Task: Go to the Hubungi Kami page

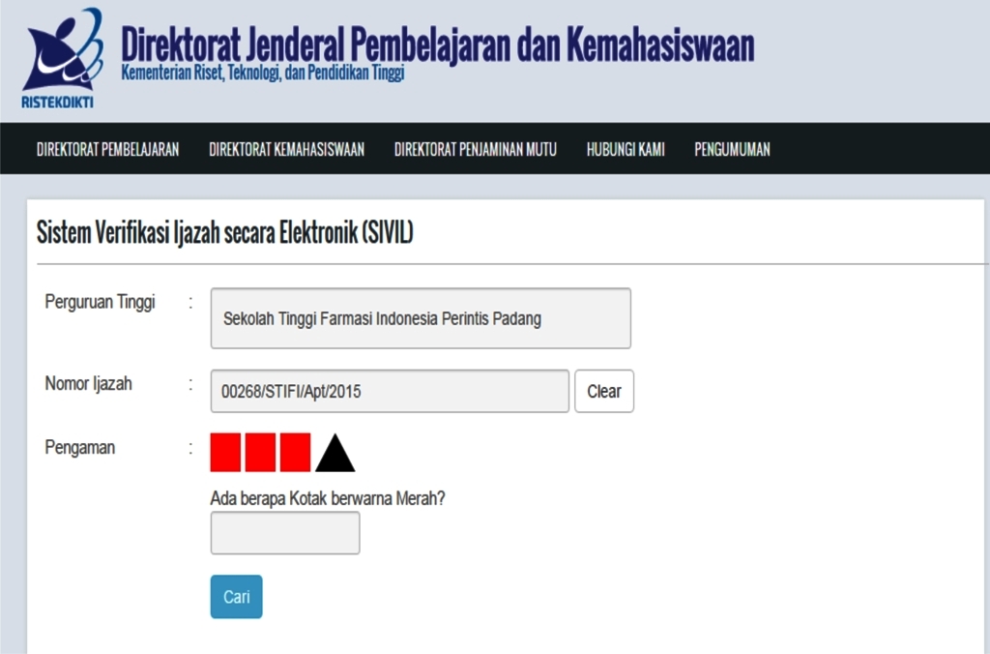Action: 626,149
